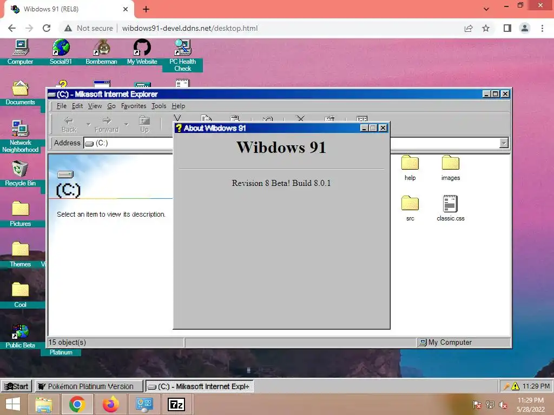Click the Paste clipboard toolbar icon
Image resolution: width=554 pixels, height=415 pixels.
[235, 118]
